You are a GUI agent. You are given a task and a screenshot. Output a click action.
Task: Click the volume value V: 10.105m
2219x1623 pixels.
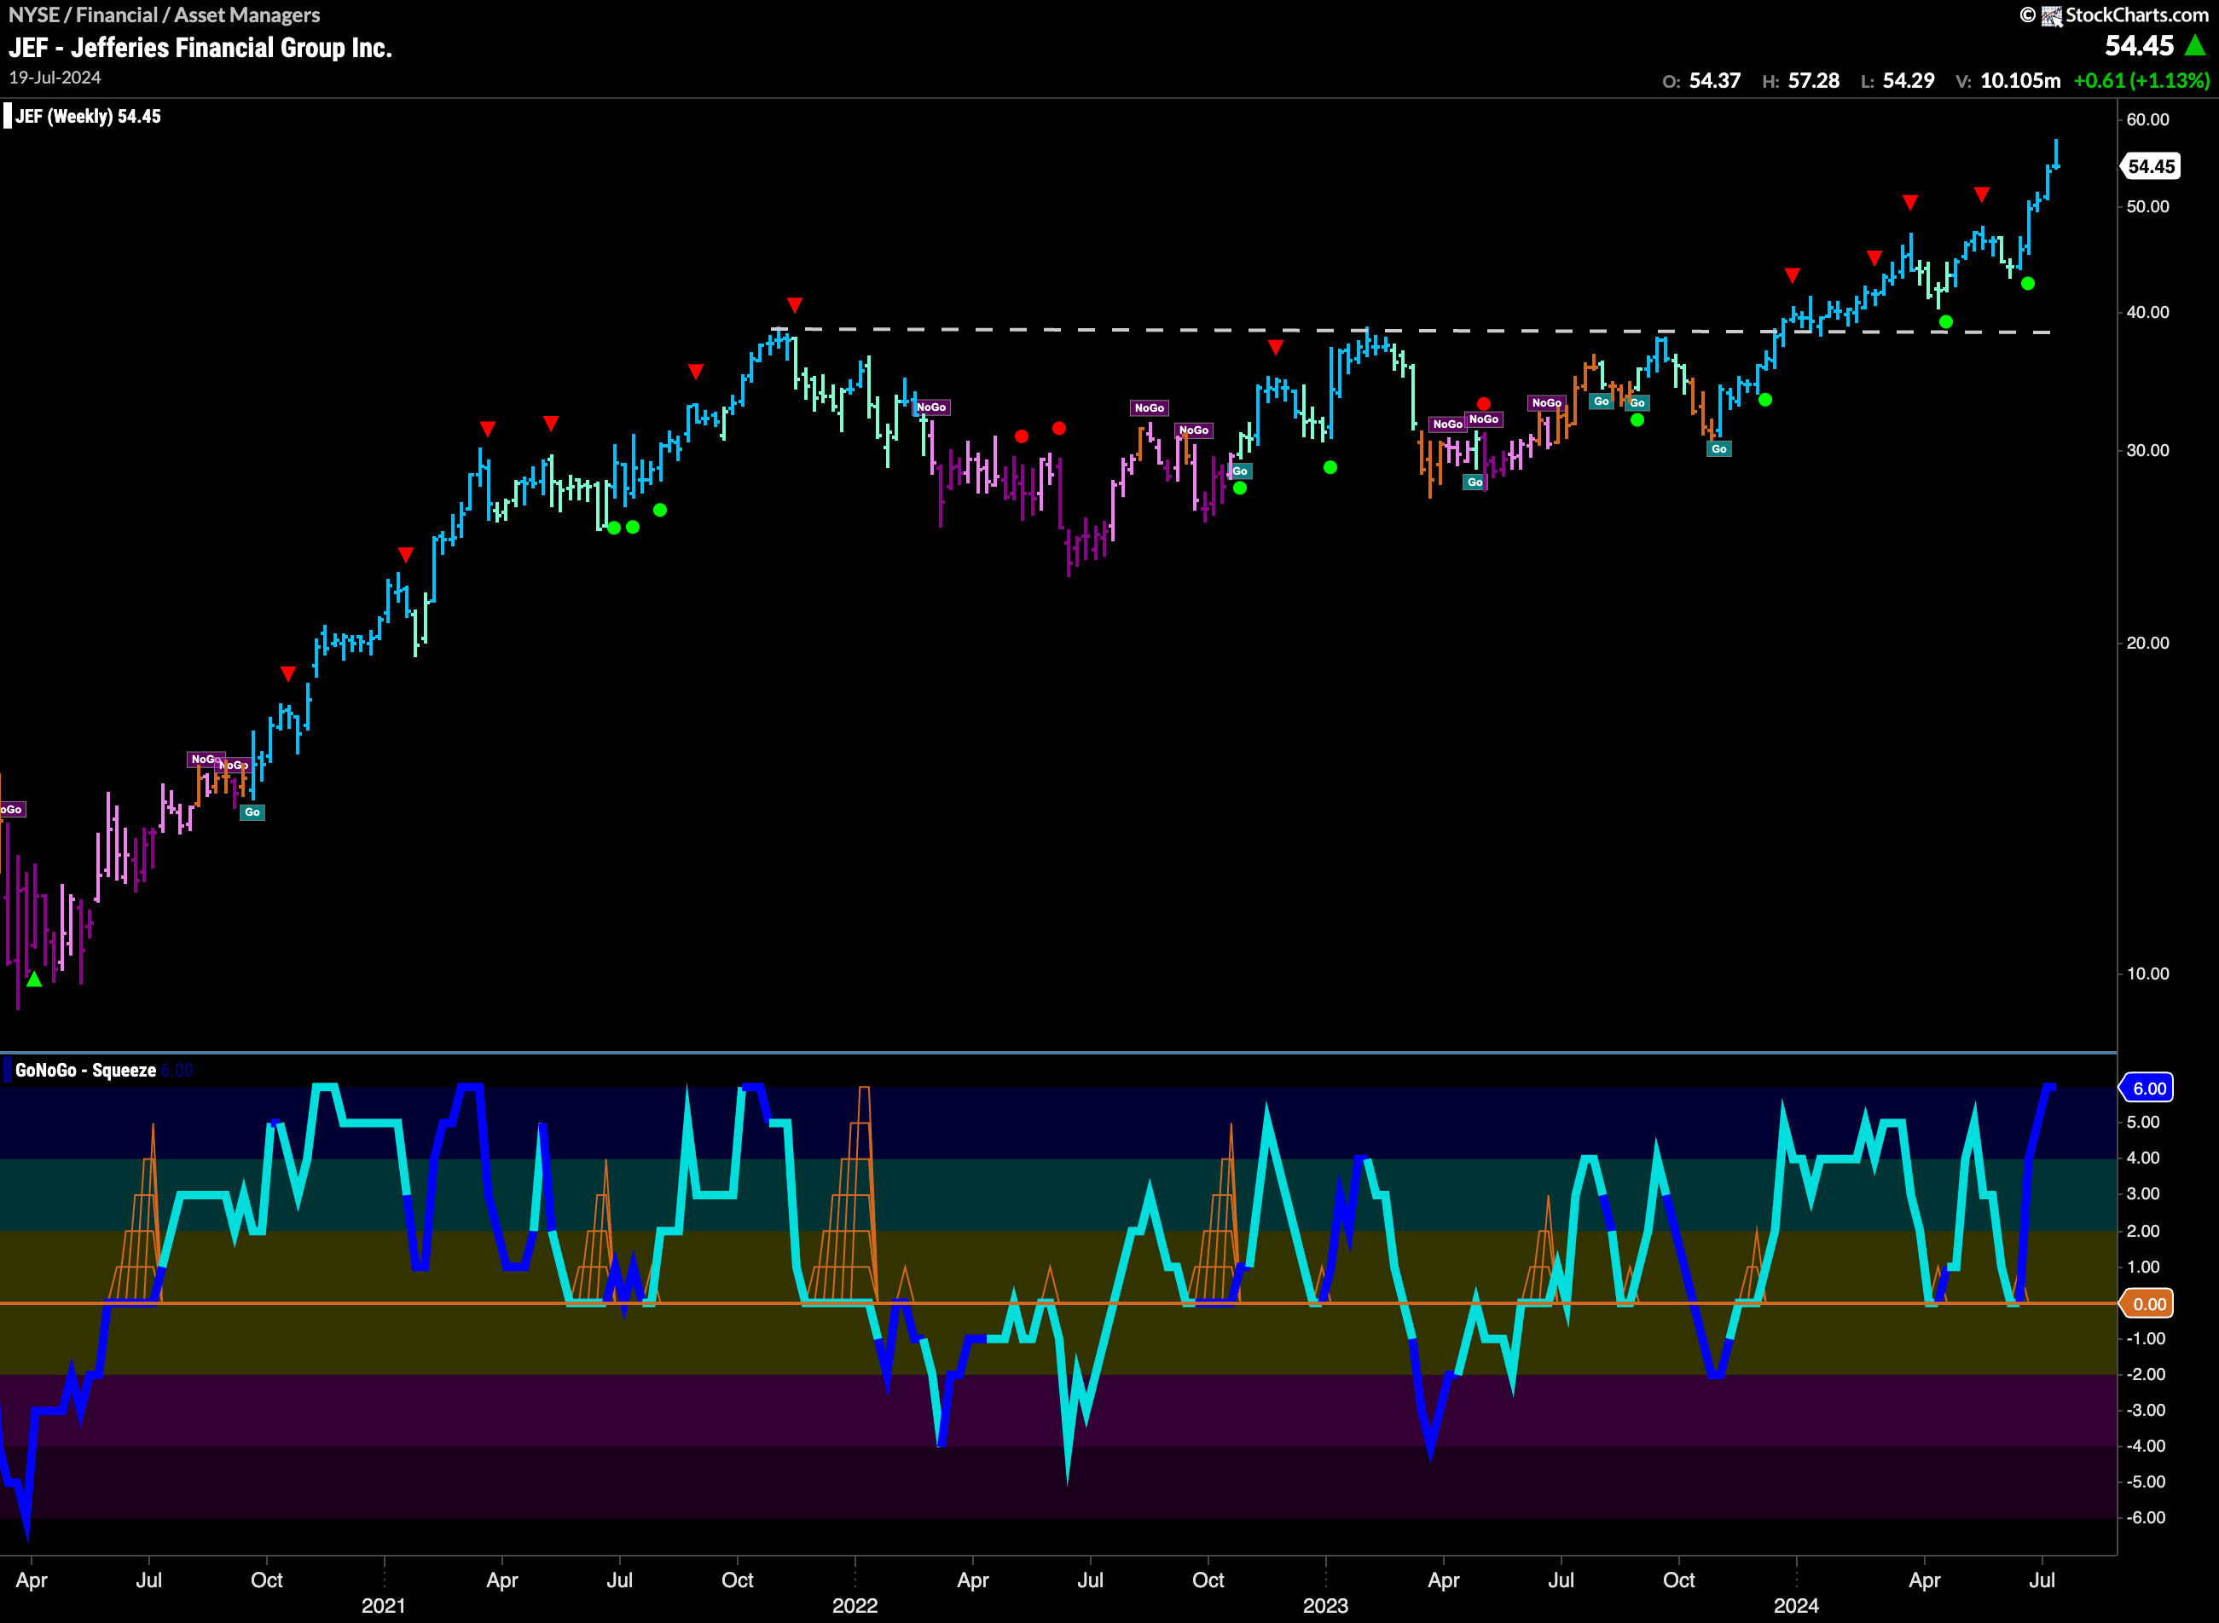coord(2008,81)
